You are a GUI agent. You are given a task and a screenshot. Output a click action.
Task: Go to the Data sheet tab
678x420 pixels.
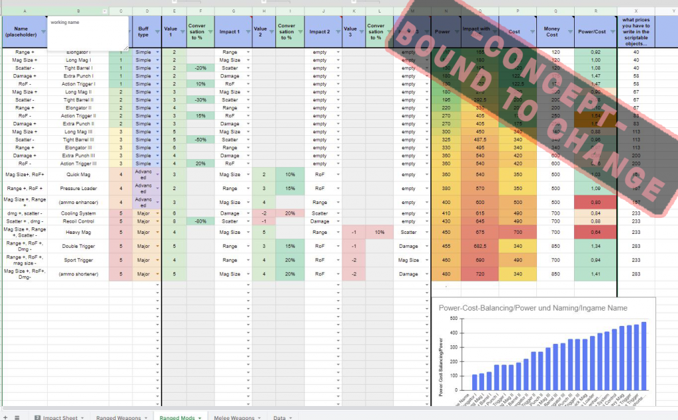[x=279, y=416]
